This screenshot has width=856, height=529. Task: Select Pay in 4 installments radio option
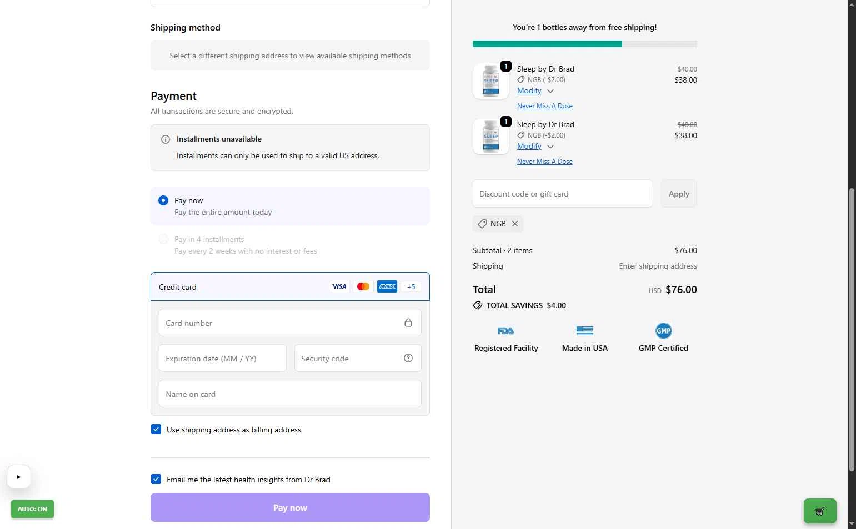coord(163,239)
